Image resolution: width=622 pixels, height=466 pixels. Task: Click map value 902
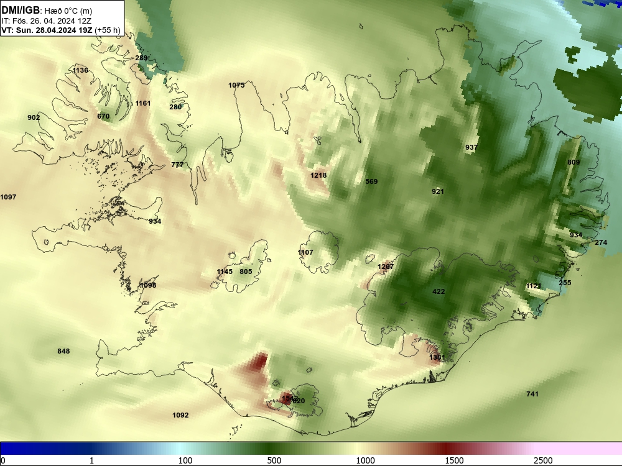pos(34,117)
